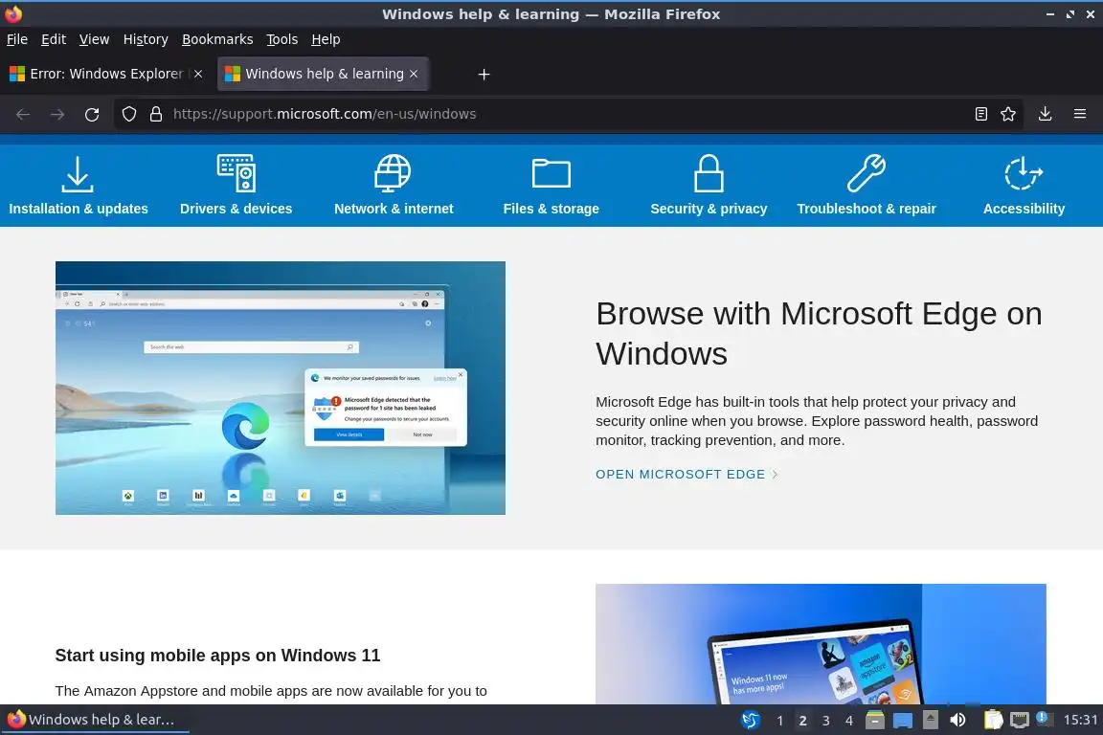Open the View menu
The width and height of the screenshot is (1103, 735).
(x=94, y=39)
